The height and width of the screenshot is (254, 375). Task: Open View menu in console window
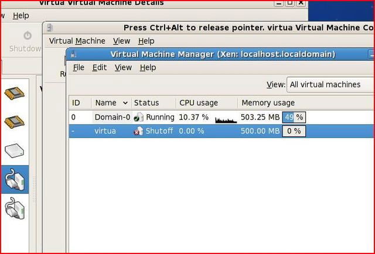click(121, 41)
